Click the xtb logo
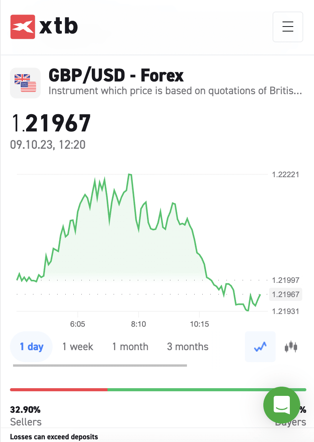The image size is (314, 442). 44,27
